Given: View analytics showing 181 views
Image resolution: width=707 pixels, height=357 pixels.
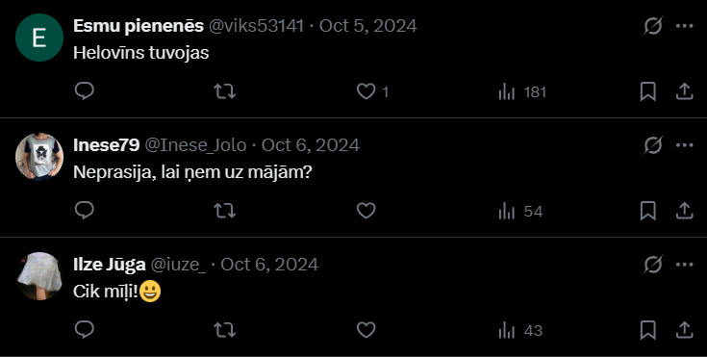Looking at the screenshot, I should click(x=522, y=92).
